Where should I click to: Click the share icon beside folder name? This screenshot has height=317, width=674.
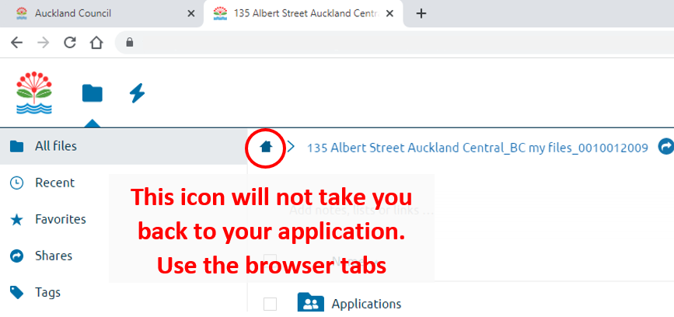pos(665,146)
